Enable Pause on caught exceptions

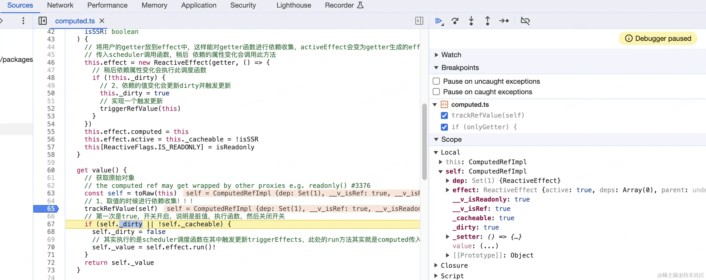[436, 92]
